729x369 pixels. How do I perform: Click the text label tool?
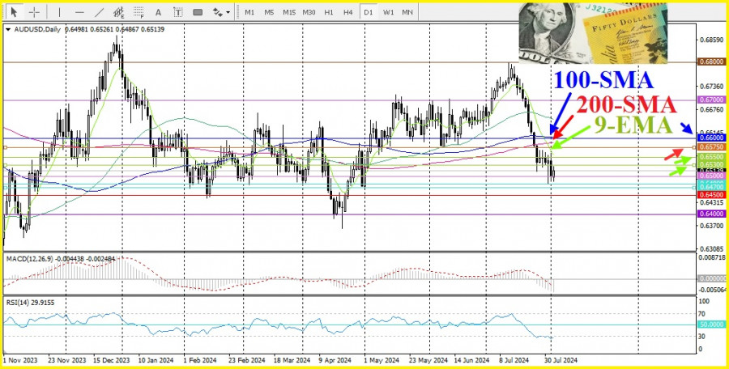(177, 12)
